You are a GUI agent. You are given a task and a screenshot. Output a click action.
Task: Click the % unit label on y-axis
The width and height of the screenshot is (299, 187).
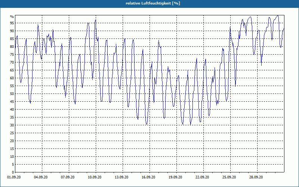[x=12, y=17]
